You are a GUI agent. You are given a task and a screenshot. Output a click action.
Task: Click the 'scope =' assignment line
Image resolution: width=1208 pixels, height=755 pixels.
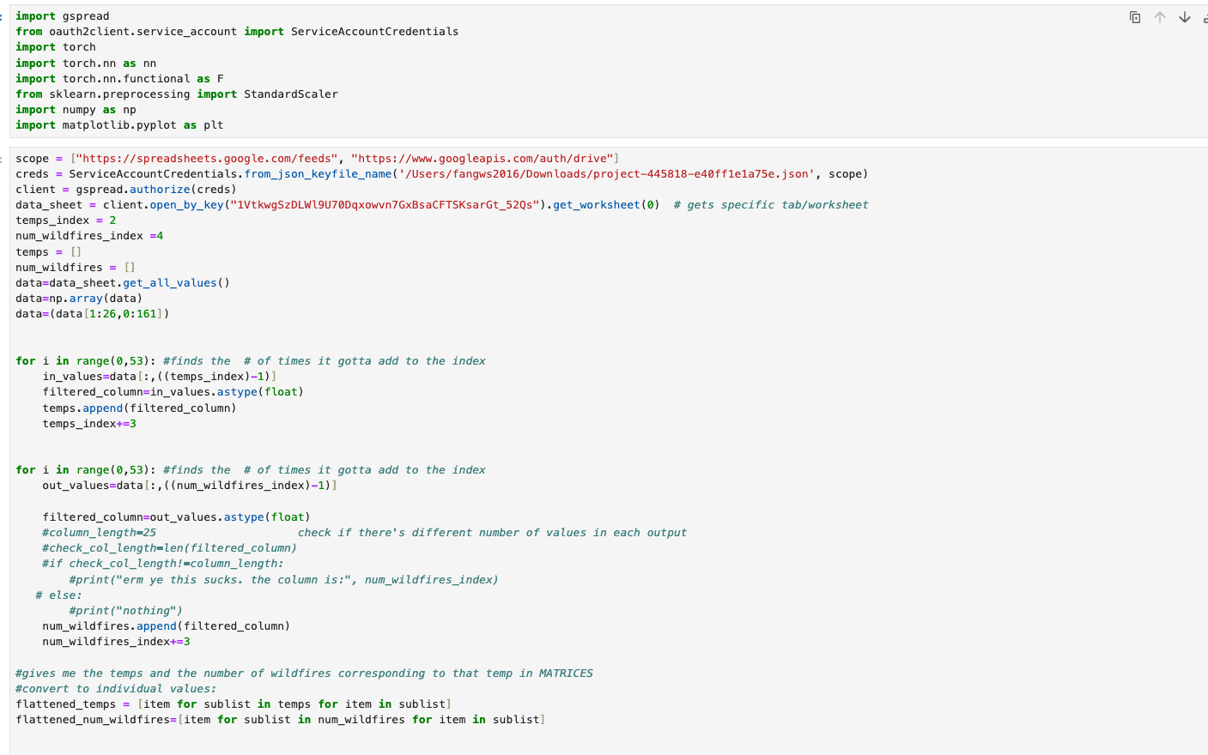(318, 159)
